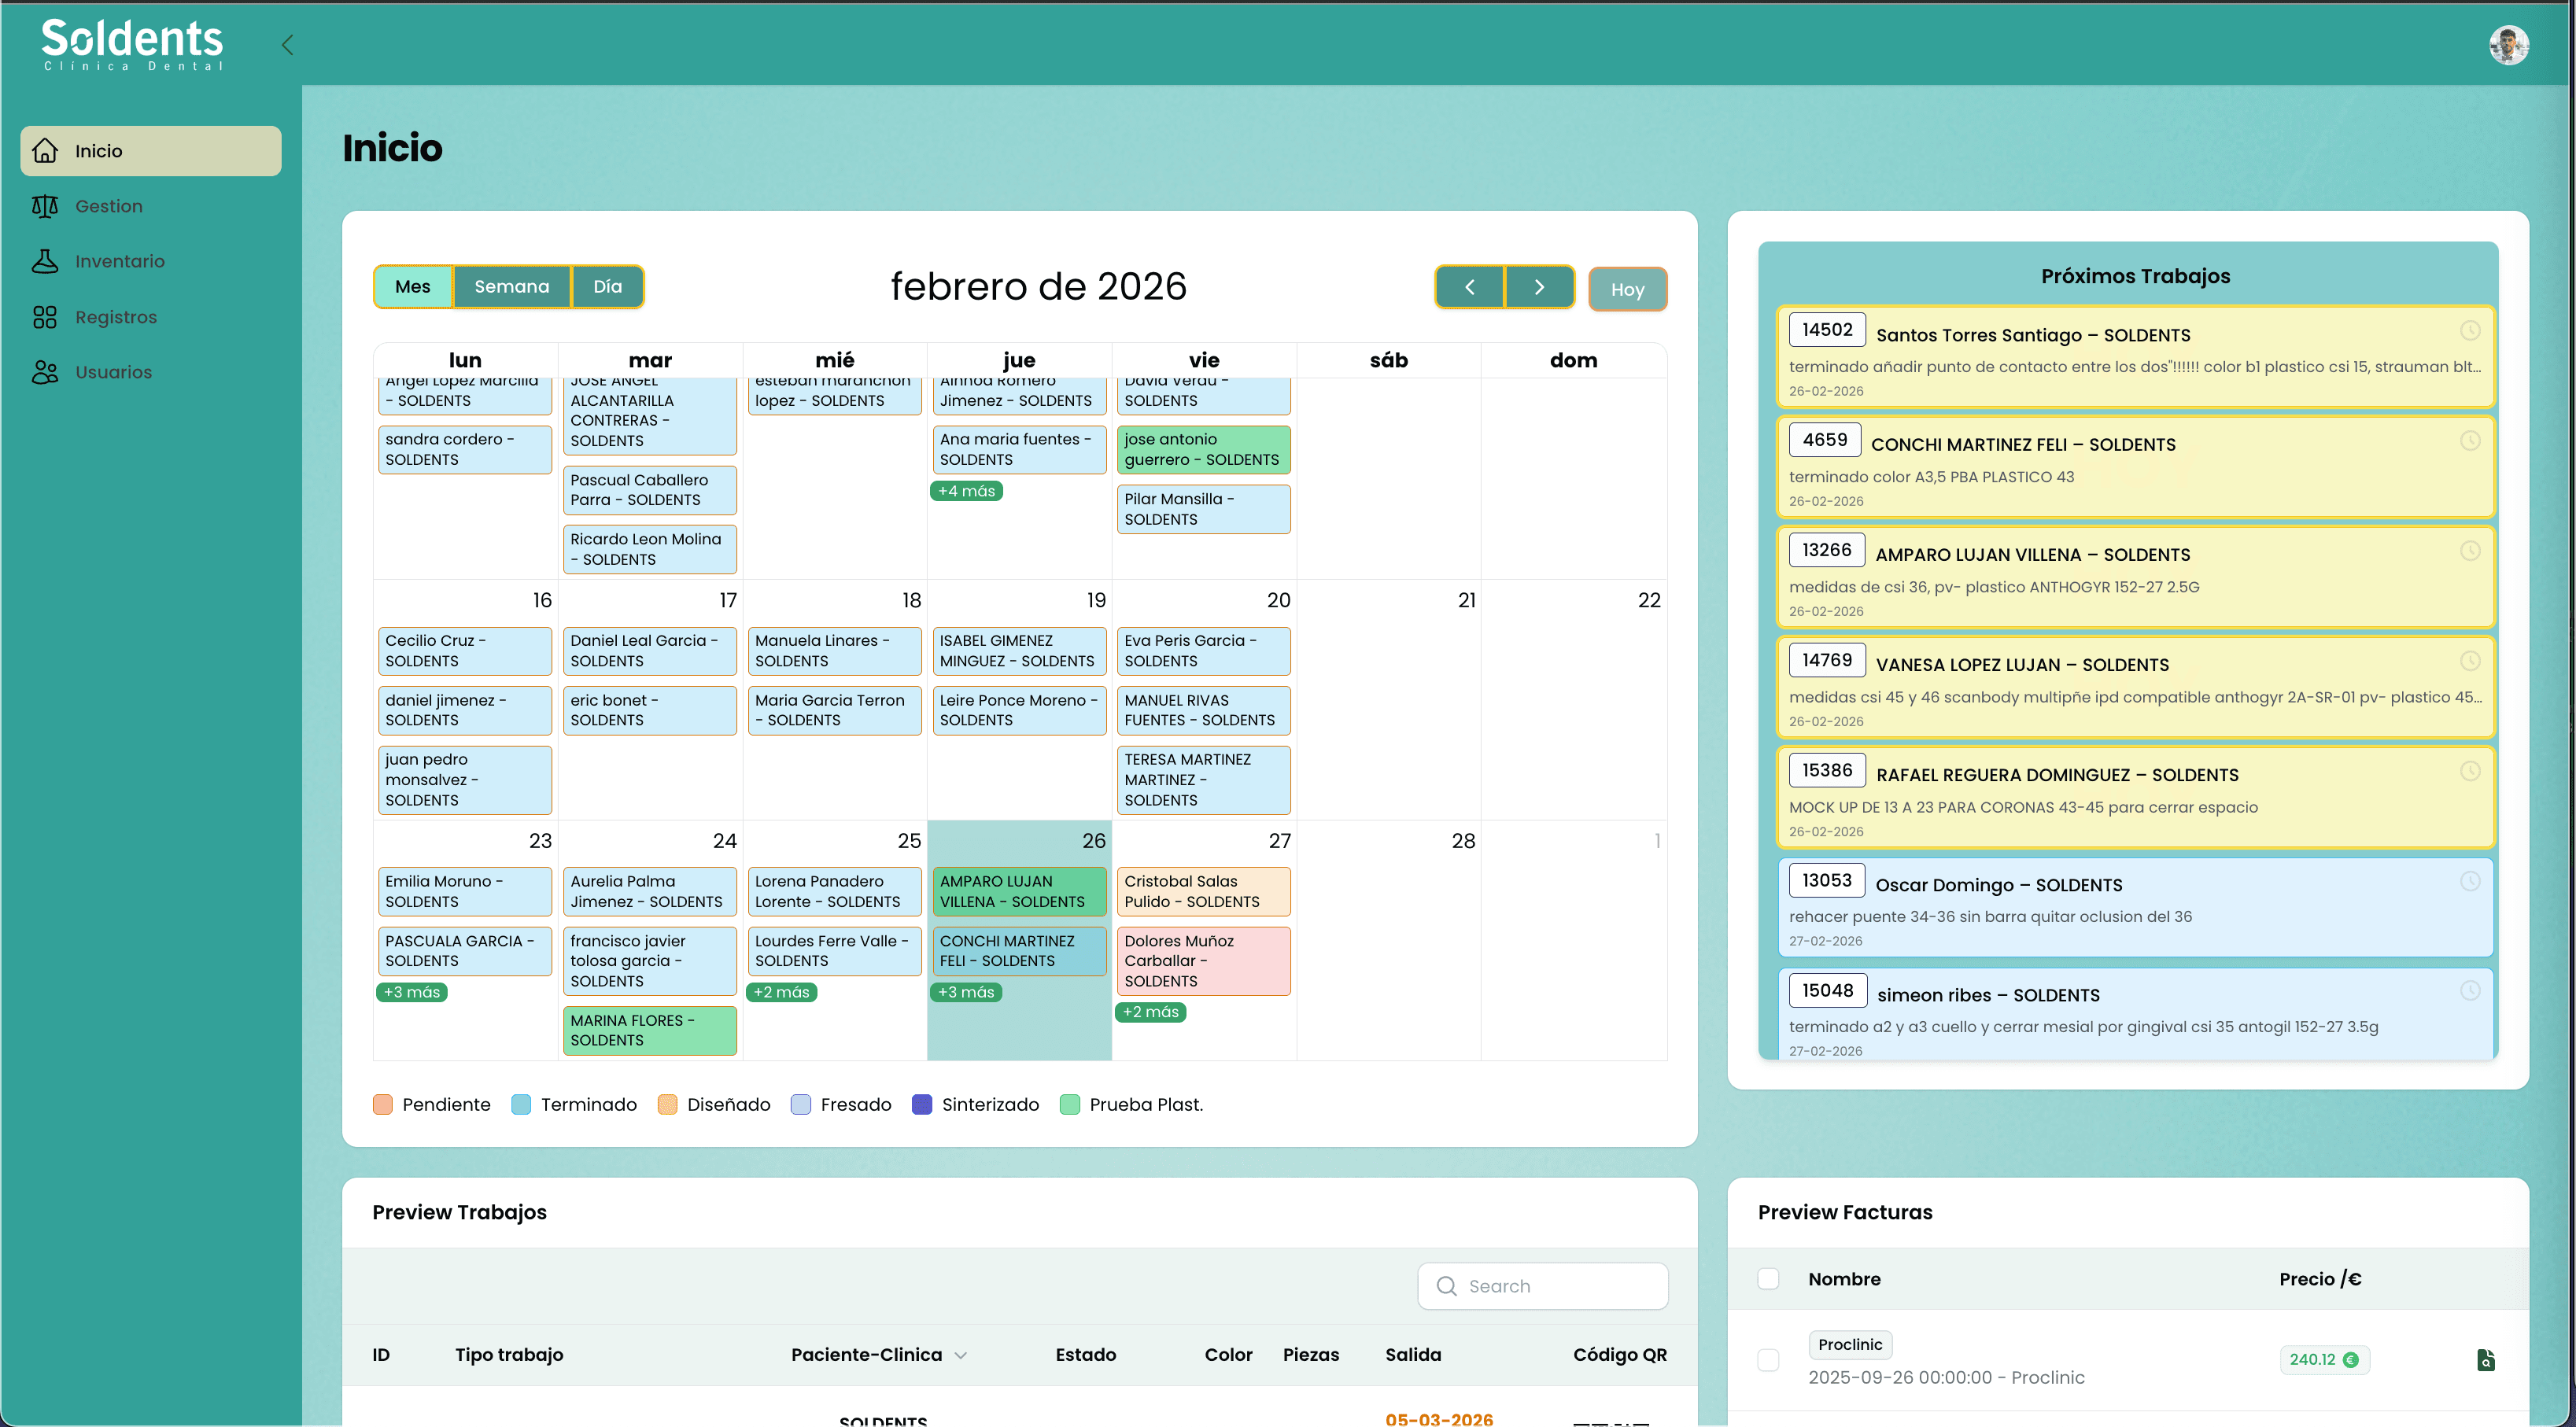
Task: Click the user avatar in top bar
Action: (x=2508, y=45)
